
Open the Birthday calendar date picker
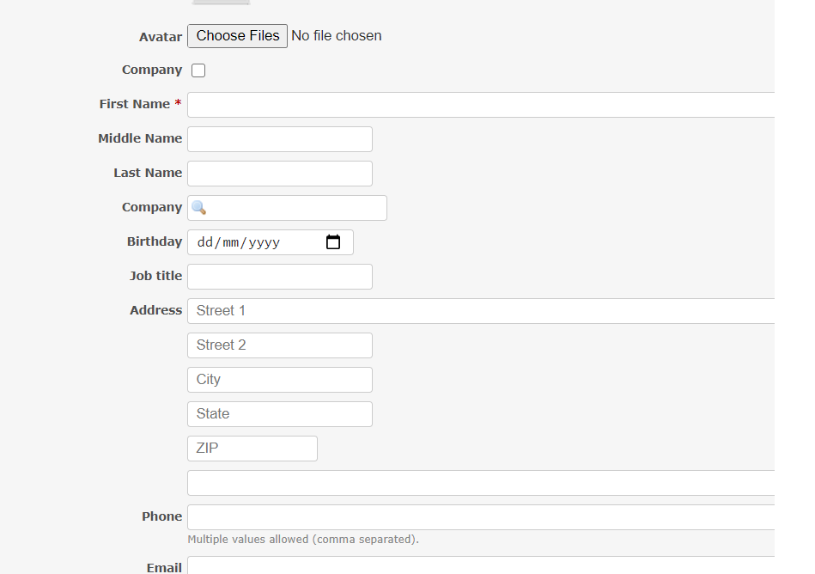[333, 241]
